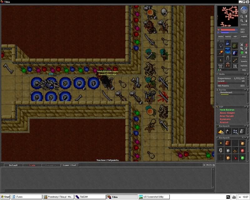This screenshot has height=200, width=250.
Task: Move minimap one floor up
Action: pos(246,17)
